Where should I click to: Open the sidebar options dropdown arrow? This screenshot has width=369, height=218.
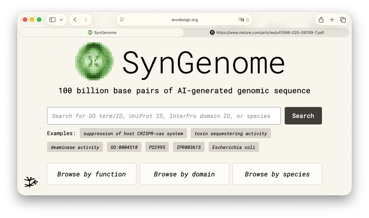click(61, 20)
